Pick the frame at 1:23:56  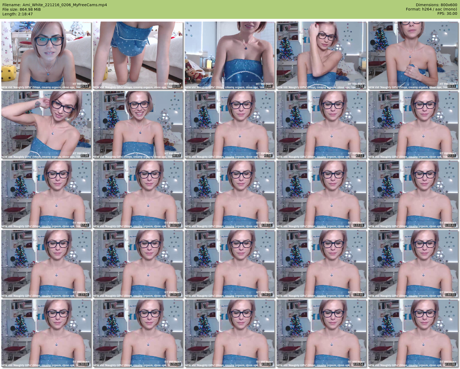pyautogui.click(x=46, y=264)
